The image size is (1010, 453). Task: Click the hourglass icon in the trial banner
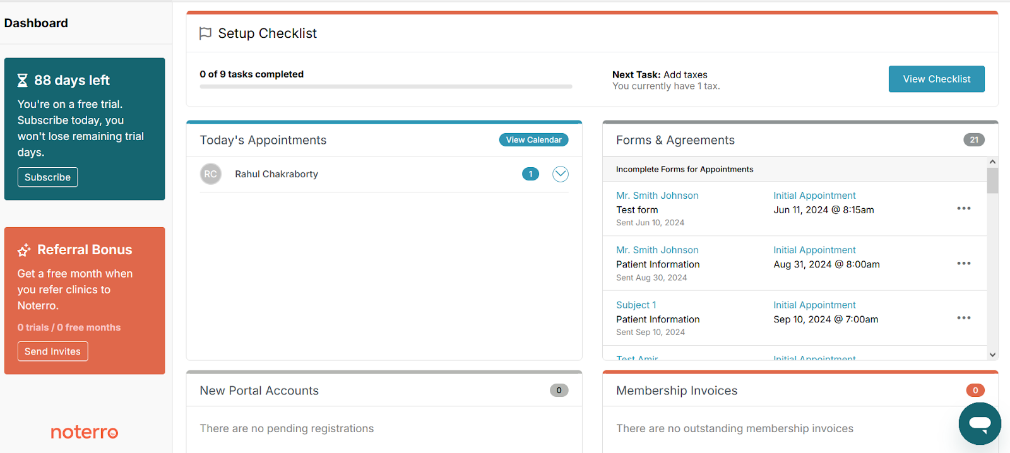point(23,79)
